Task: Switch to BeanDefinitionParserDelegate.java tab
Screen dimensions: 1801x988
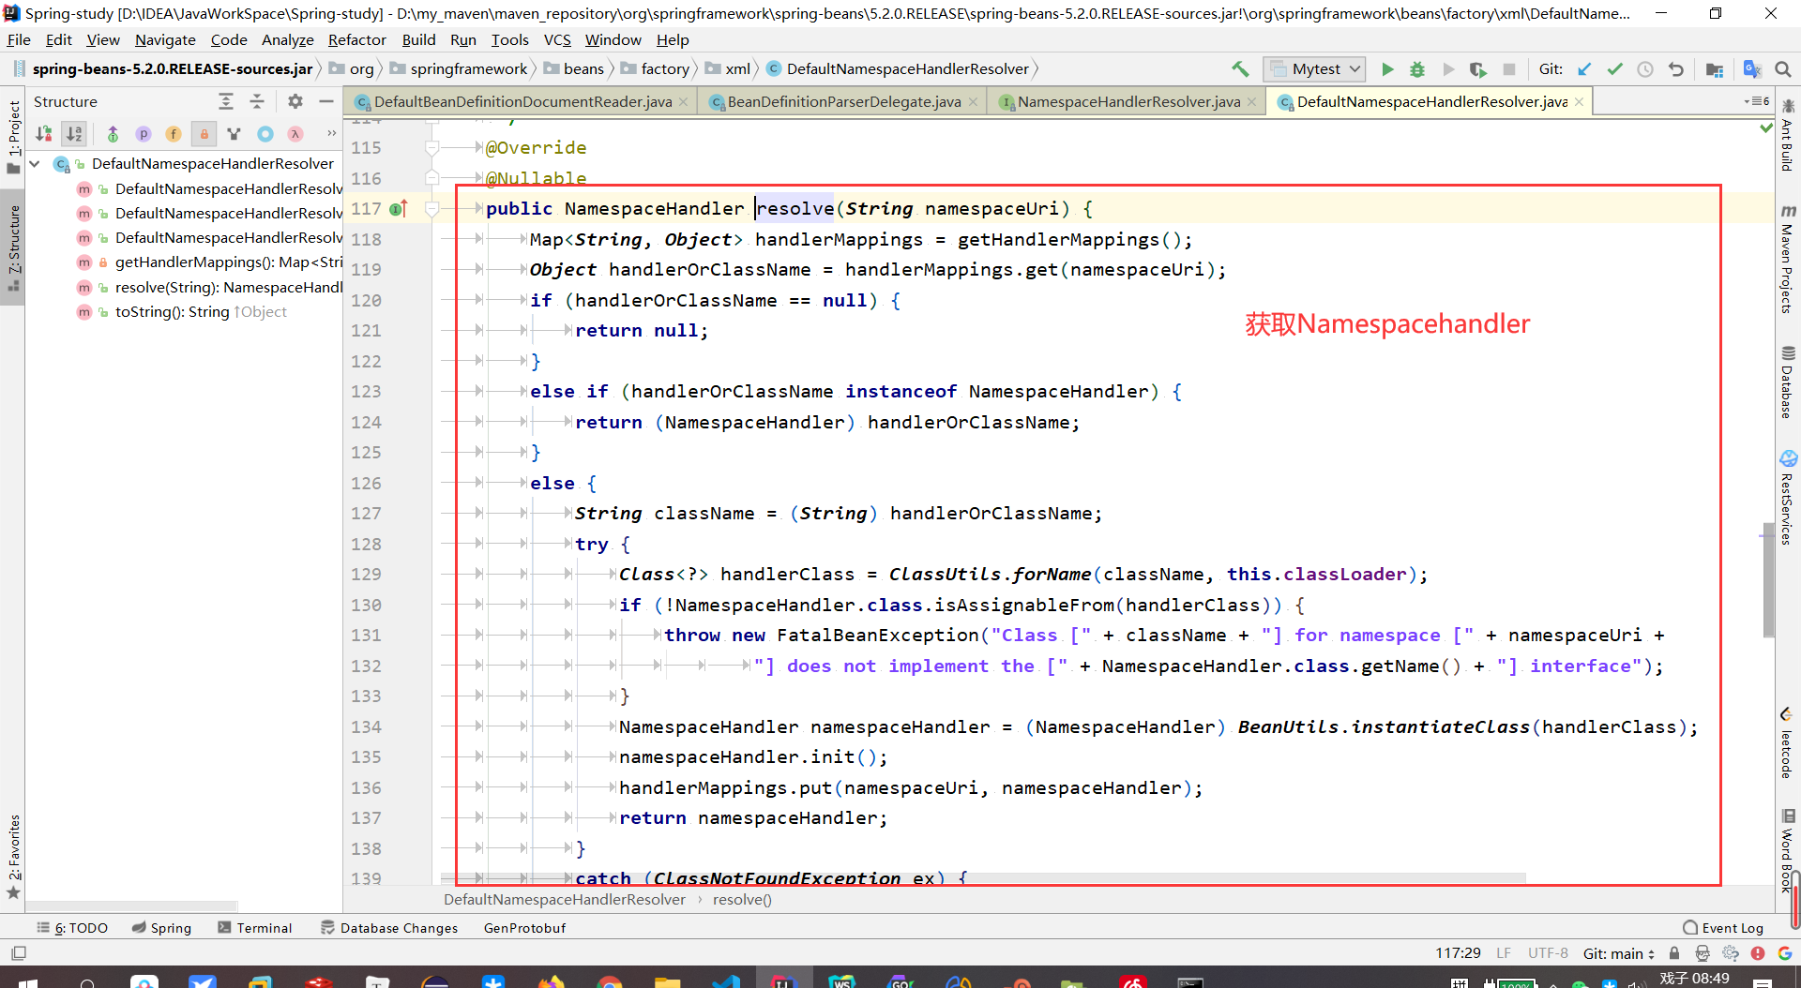Action: [841, 101]
